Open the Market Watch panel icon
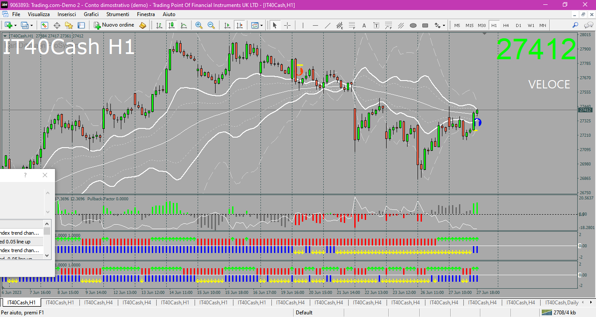Image resolution: width=596 pixels, height=317 pixels. tap(45, 25)
